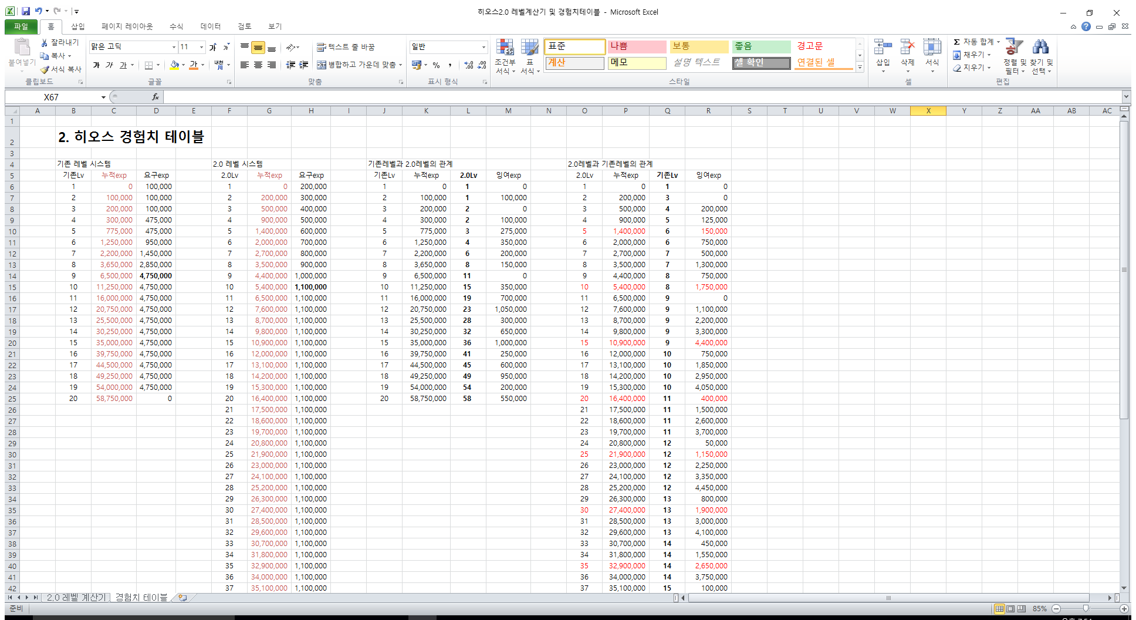Open the File (파일) tab
The height and width of the screenshot is (620, 1136).
coord(21,26)
